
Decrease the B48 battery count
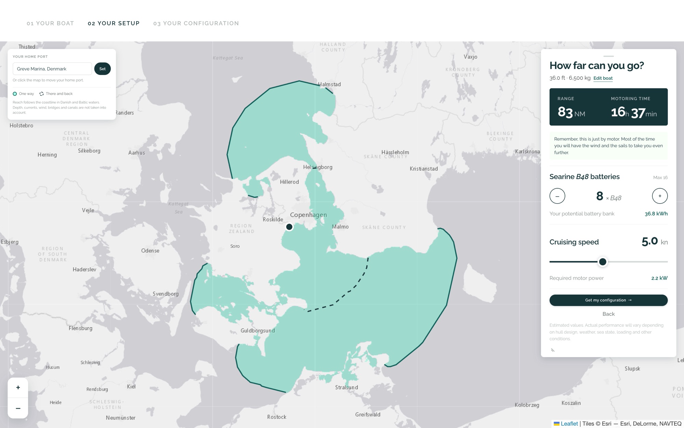(557, 196)
